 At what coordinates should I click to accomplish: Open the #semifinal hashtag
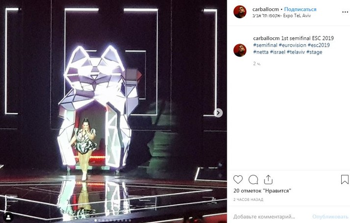pyautogui.click(x=265, y=45)
